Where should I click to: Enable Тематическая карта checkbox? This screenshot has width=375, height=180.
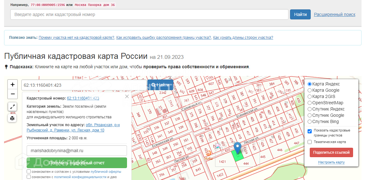[310, 142]
